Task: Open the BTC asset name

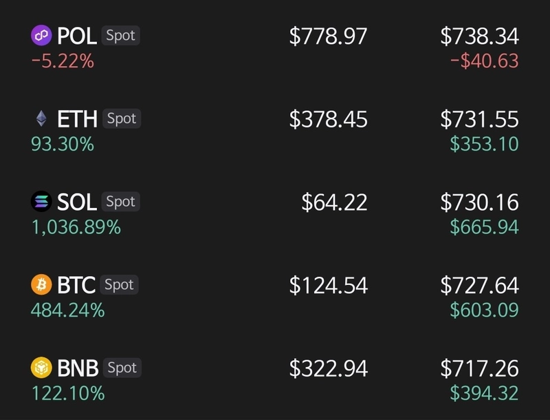Action: point(76,285)
